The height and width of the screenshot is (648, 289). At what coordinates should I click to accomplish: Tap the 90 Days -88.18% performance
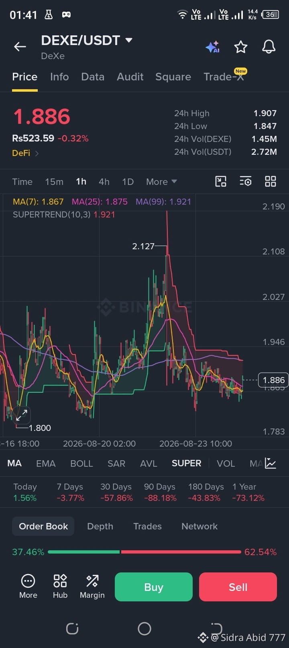tap(160, 492)
